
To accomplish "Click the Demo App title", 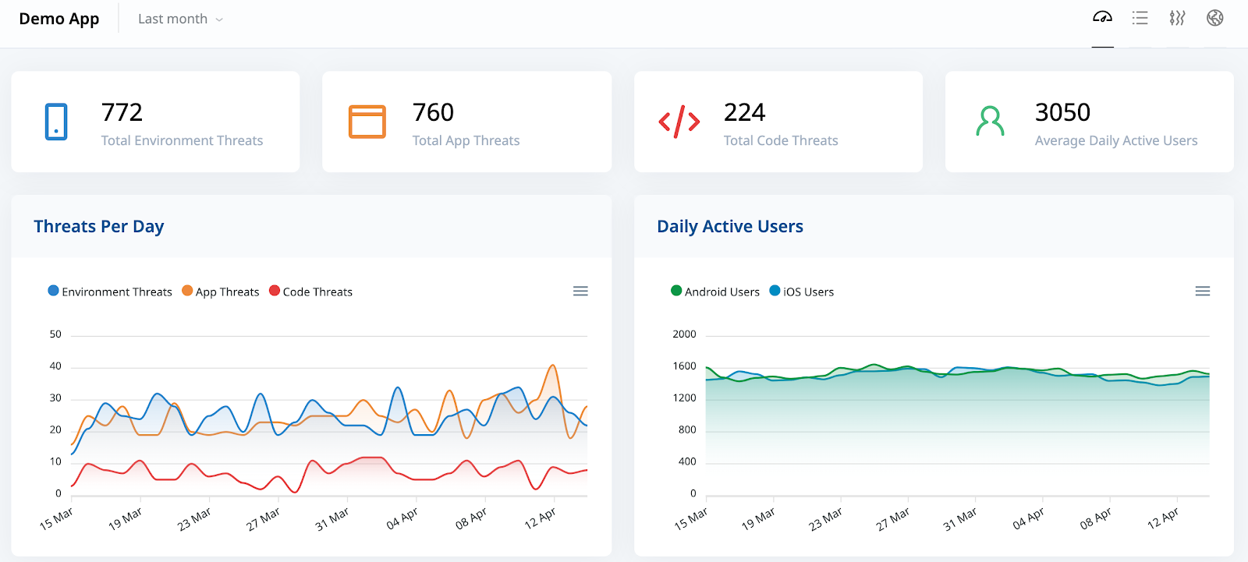I will coord(59,19).
